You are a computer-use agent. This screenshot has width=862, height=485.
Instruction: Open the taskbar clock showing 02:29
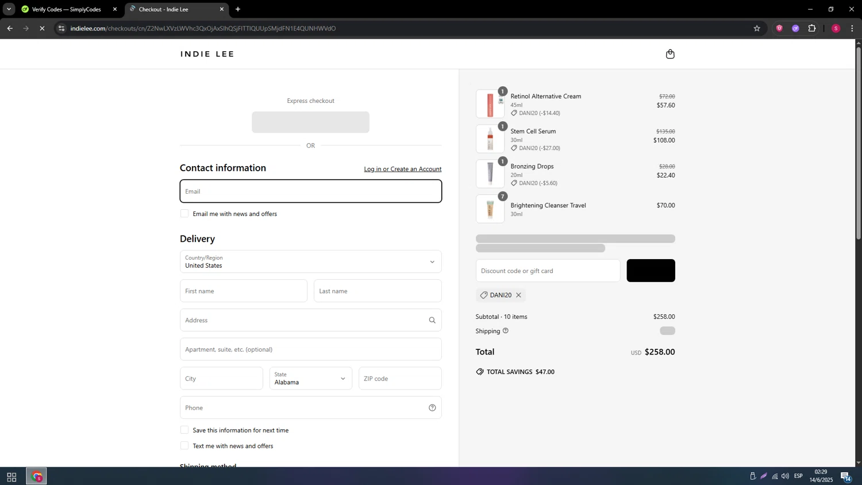(x=821, y=476)
